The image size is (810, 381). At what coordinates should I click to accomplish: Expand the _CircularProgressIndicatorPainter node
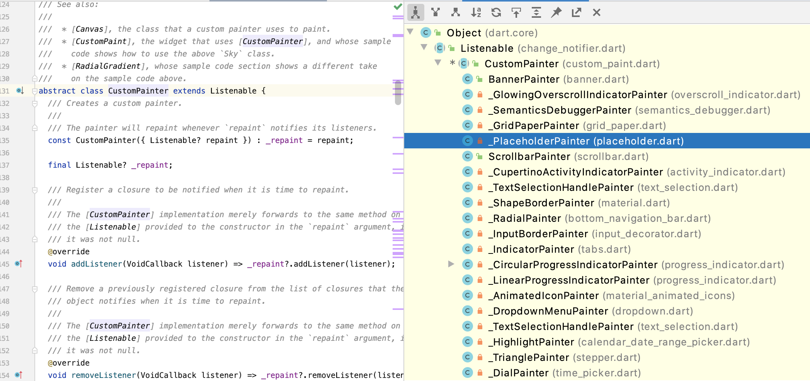(451, 264)
